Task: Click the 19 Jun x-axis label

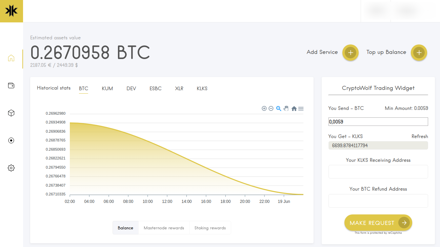Action: click(x=284, y=202)
